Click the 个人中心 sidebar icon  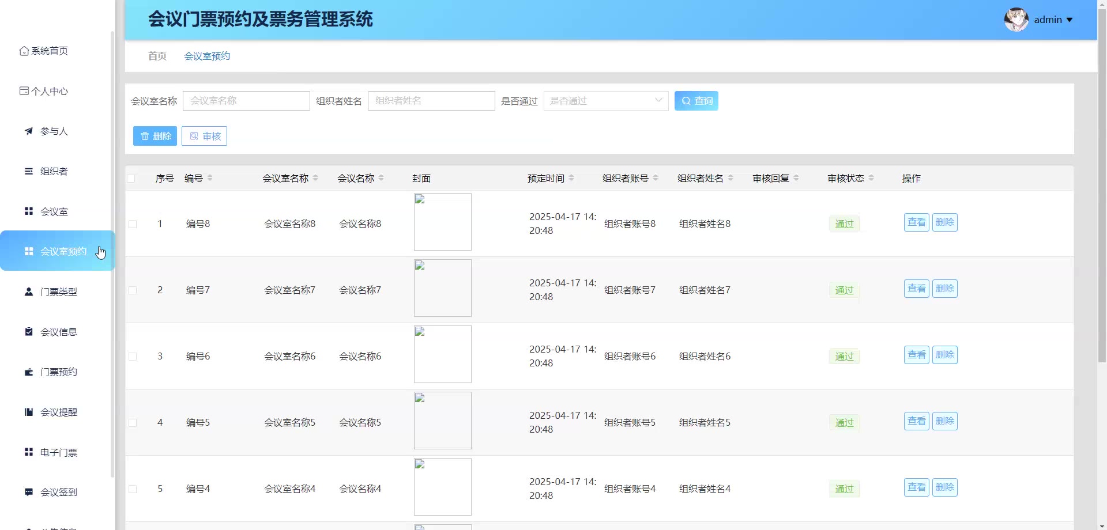[x=24, y=91]
